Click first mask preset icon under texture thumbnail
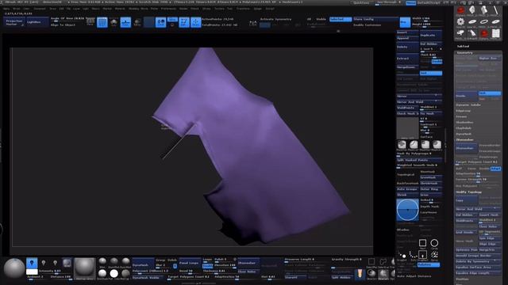 (x=402, y=144)
